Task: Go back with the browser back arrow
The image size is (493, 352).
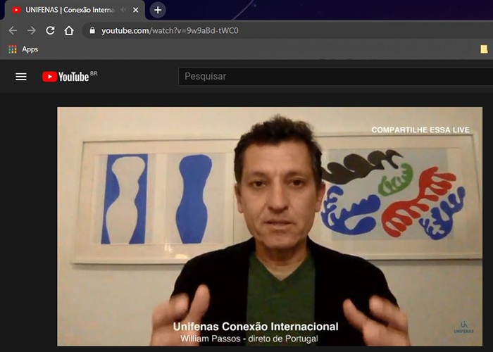Action: (12, 30)
